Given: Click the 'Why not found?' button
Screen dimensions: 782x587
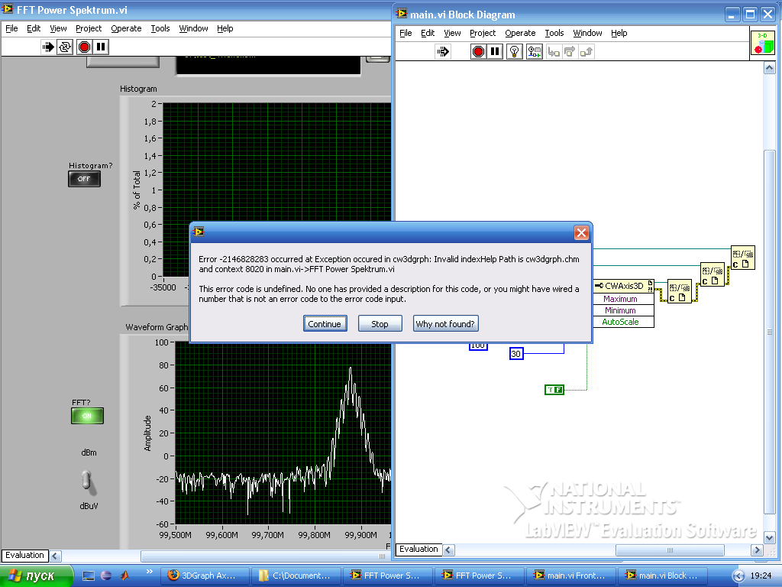Looking at the screenshot, I should [x=445, y=323].
